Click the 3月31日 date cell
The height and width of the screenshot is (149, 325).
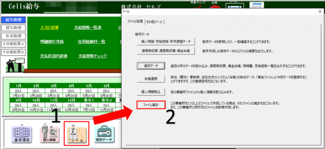pos(54,96)
